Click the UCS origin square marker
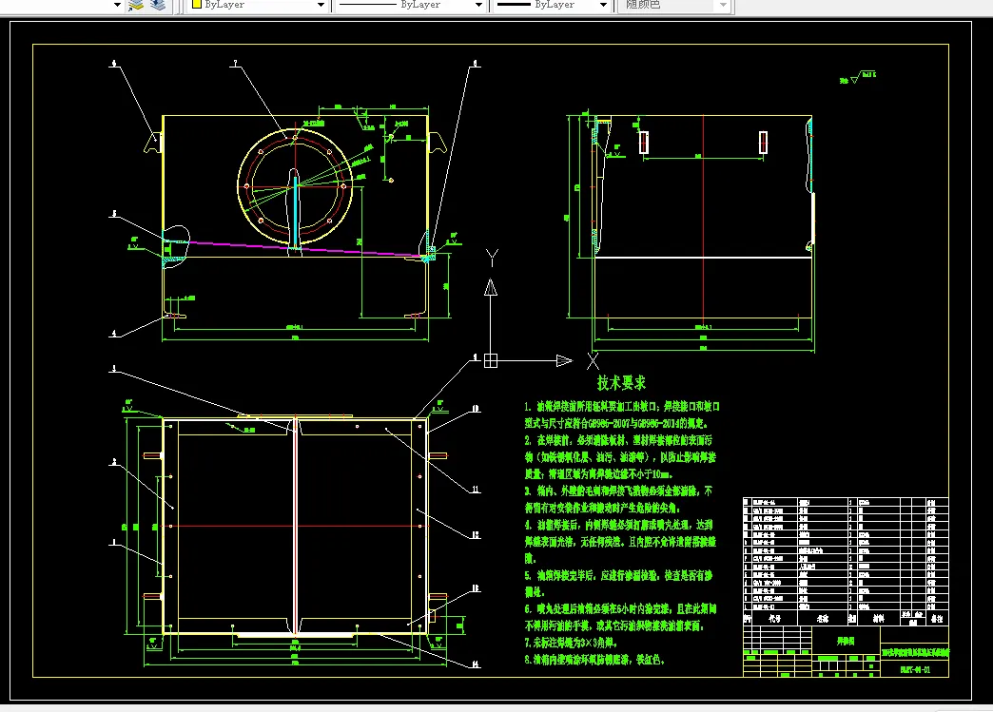Screen dimensions: 993x712 [x=491, y=360]
